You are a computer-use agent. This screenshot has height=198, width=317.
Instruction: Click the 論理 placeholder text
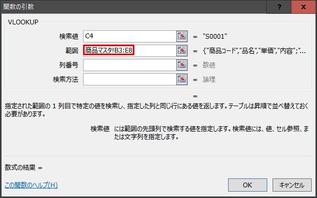tap(209, 80)
